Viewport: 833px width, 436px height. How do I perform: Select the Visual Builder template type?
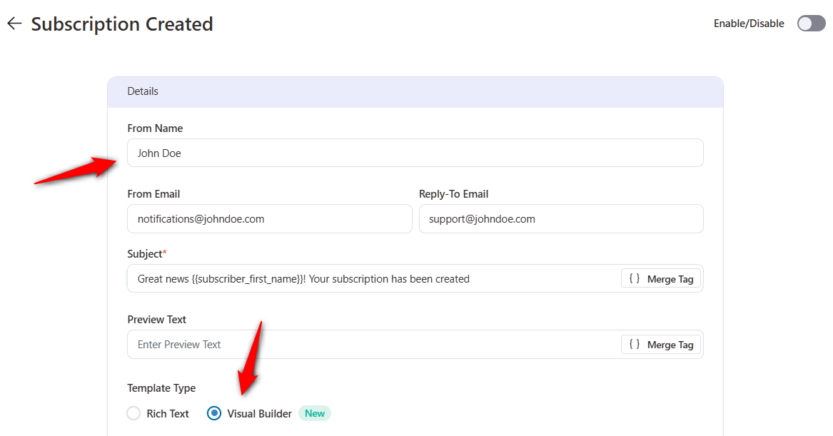(213, 413)
